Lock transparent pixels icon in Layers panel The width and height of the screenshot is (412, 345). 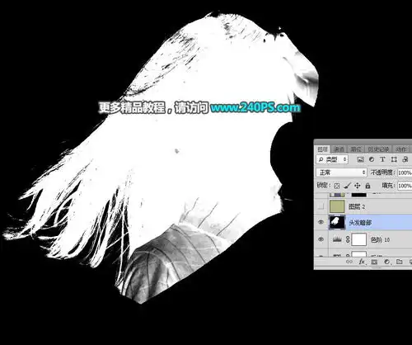point(337,186)
